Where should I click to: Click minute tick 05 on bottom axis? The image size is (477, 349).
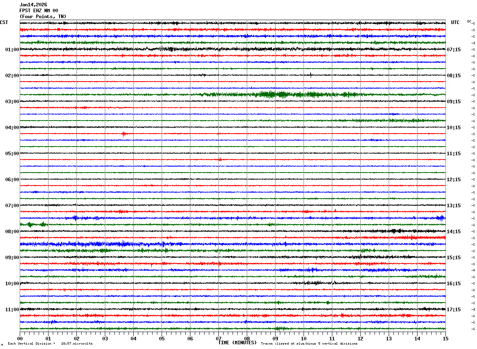pos(162,338)
